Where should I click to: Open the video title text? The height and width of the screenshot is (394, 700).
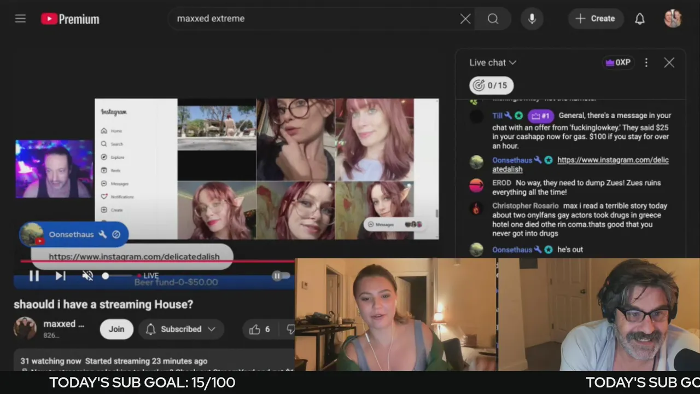tap(103, 304)
